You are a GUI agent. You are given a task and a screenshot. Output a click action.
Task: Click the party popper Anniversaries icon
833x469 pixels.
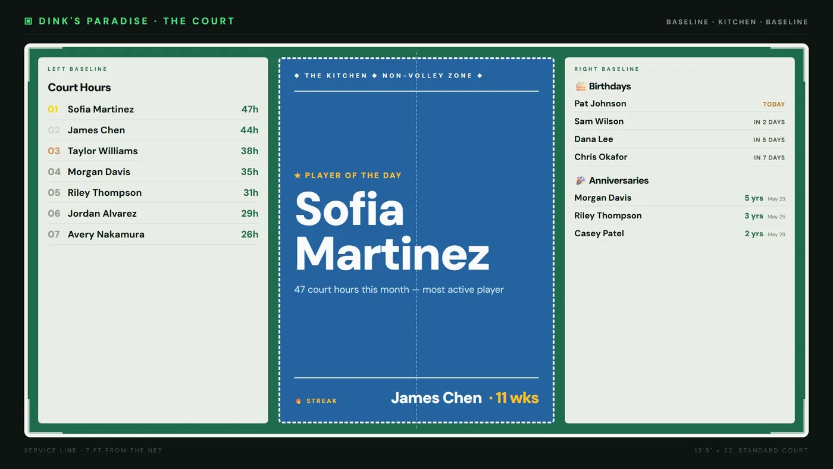(x=581, y=180)
